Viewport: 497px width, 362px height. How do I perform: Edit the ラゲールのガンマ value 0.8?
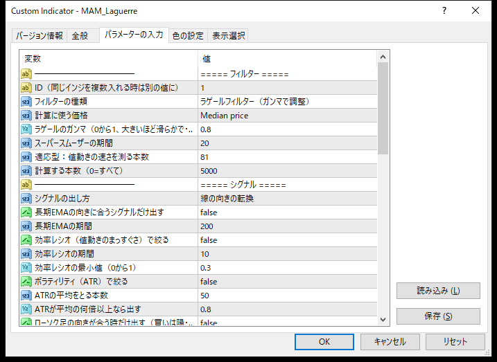click(288, 129)
